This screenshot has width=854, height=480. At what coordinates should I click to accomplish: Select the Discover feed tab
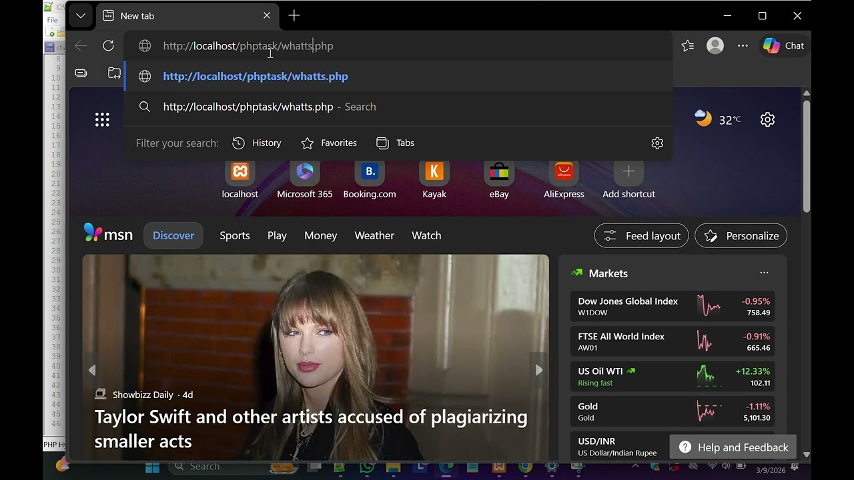[x=173, y=235]
